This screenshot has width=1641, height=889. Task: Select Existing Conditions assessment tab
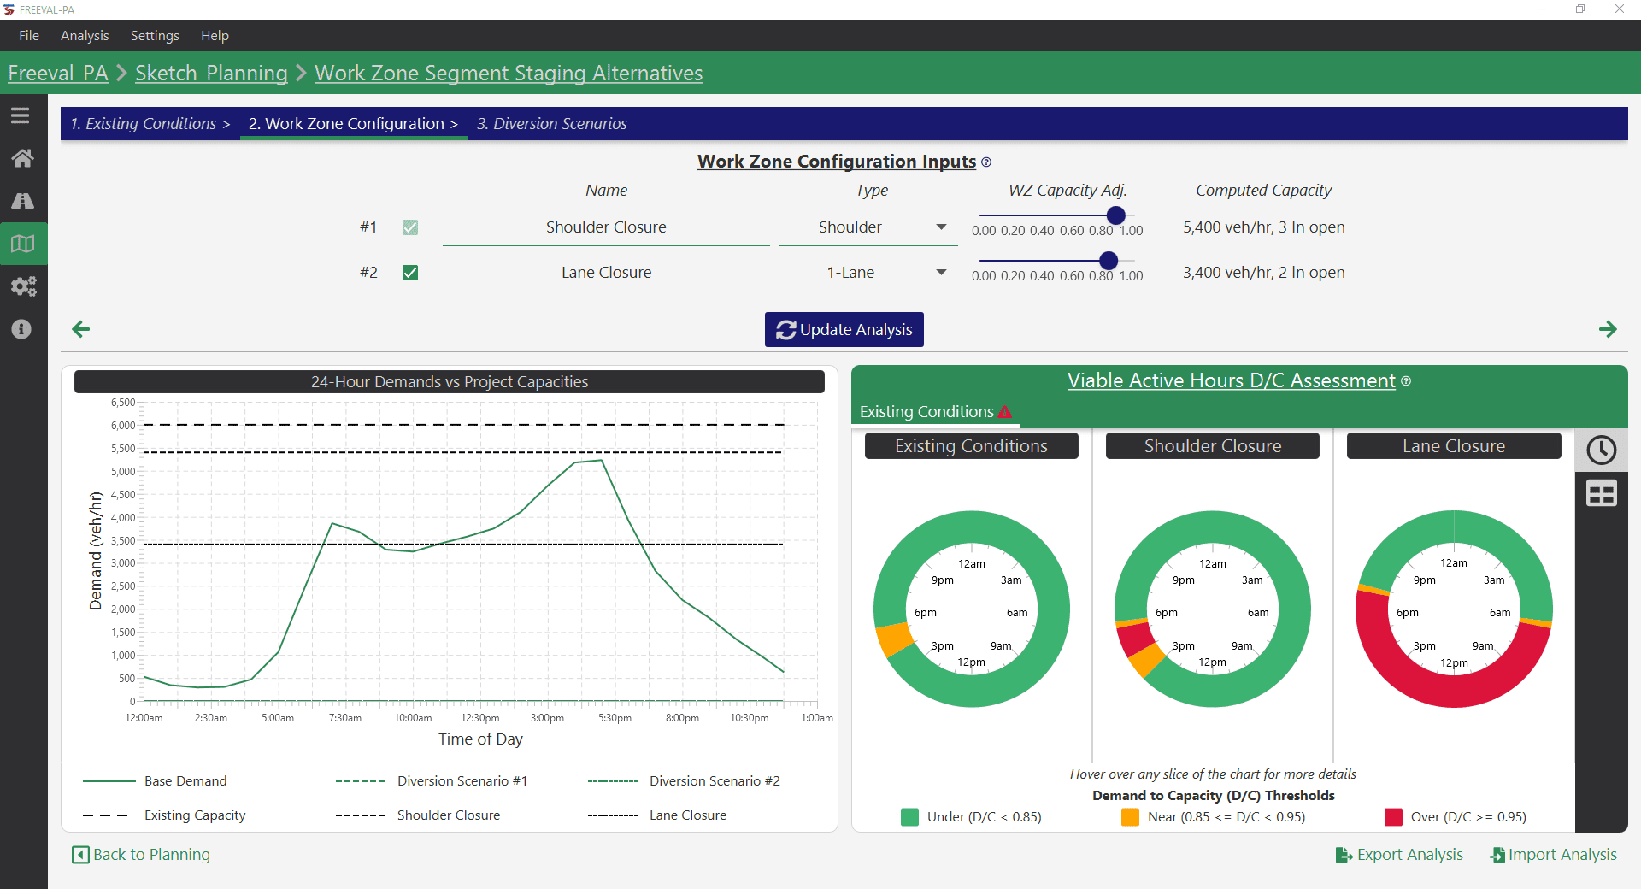coord(935,412)
